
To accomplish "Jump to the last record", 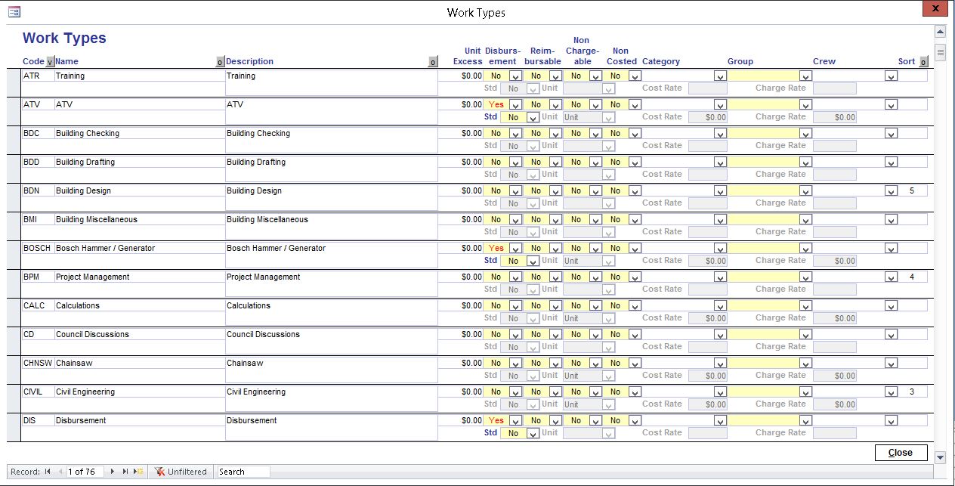I will 125,472.
